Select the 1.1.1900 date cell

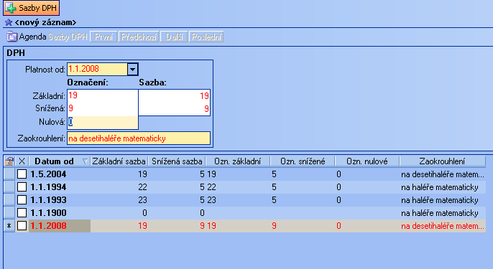[x=60, y=213]
